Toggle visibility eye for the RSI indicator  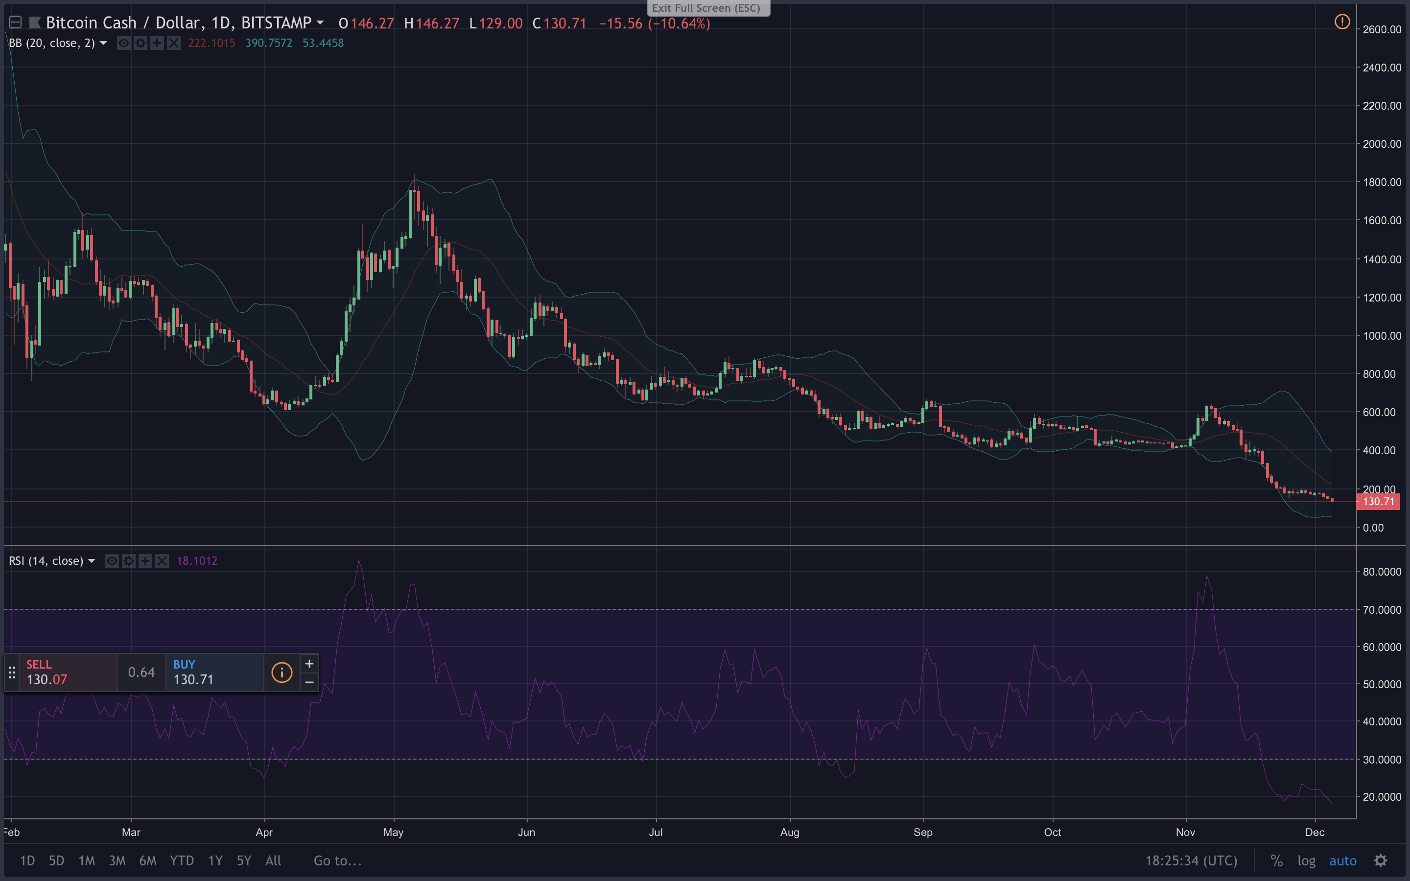112,560
